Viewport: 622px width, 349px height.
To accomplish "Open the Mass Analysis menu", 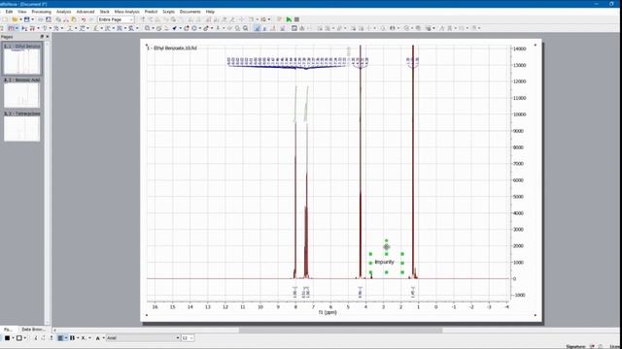I will 127,12.
